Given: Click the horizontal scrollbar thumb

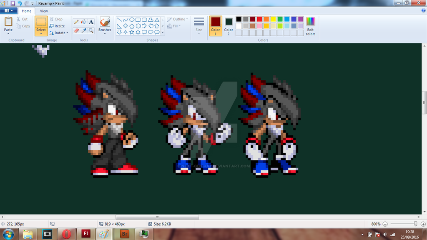Looking at the screenshot, I should [x=157, y=217].
